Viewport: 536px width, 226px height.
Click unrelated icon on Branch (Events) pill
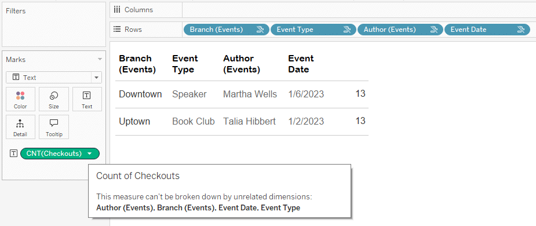pos(260,30)
